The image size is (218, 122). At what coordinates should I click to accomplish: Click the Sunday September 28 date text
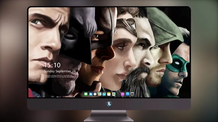point(60,71)
